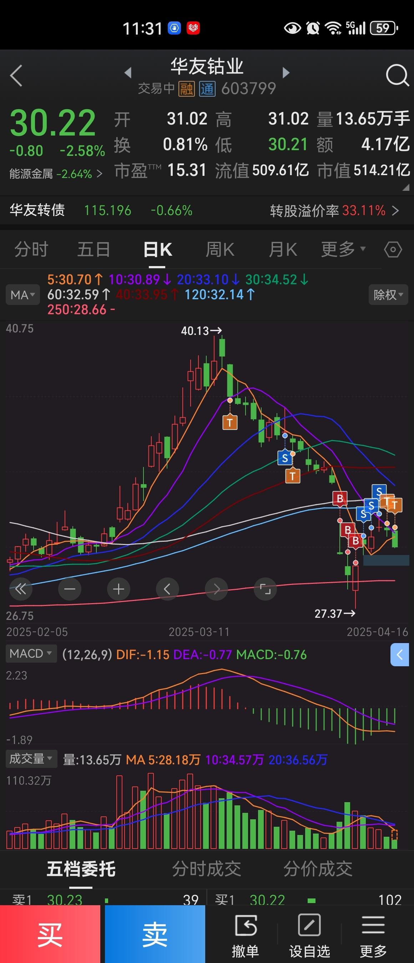Screen dimensions: 414x963
Task: Switch to 五日 tab
Action: [x=94, y=249]
